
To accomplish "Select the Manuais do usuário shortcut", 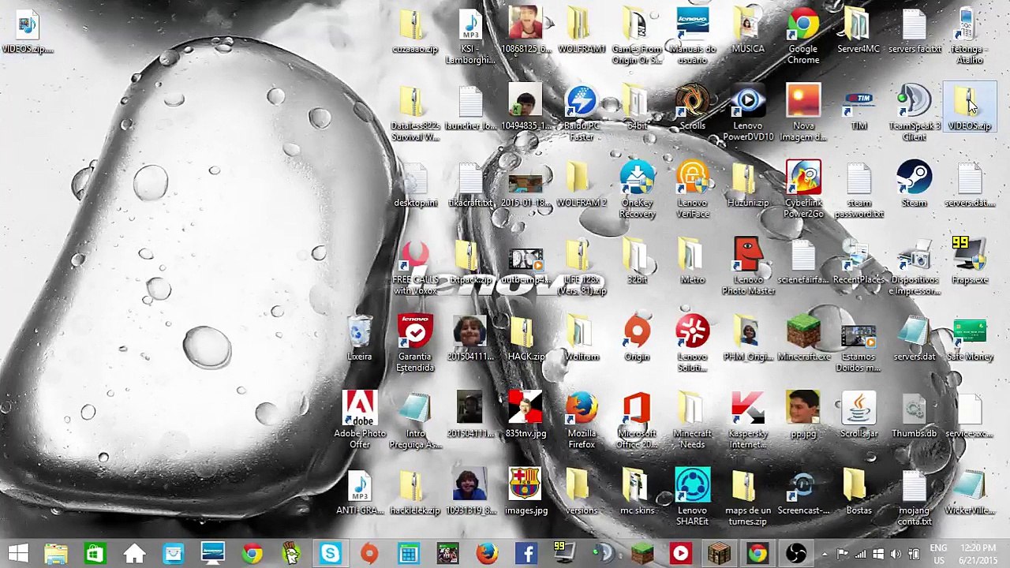I will (692, 36).
